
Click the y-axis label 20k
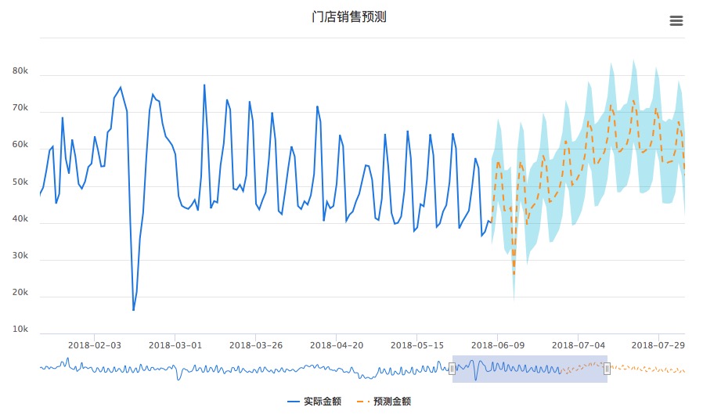(20, 293)
